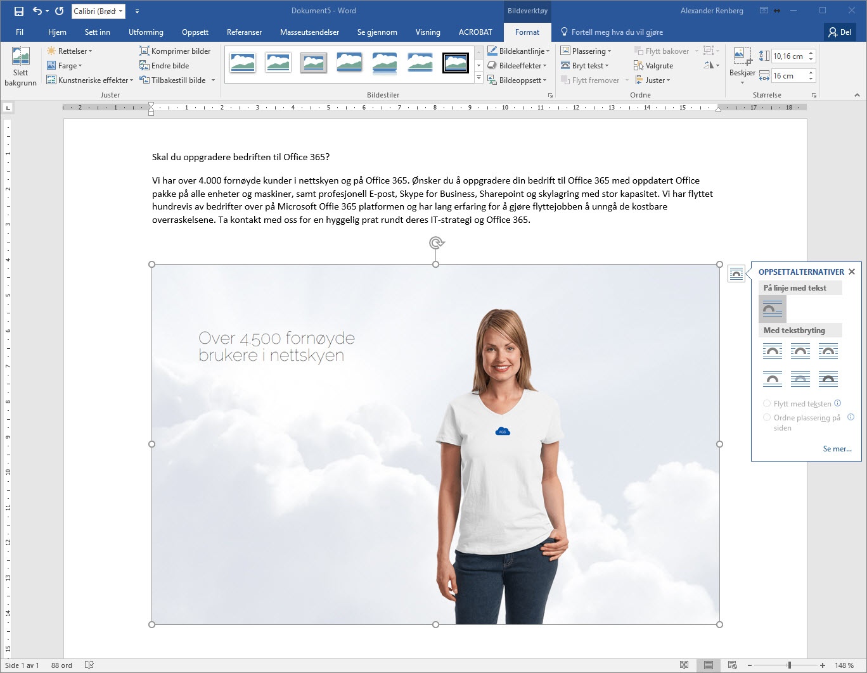This screenshot has width=867, height=673.
Task: Open the Bildeeffekter effects menu
Action: [517, 65]
